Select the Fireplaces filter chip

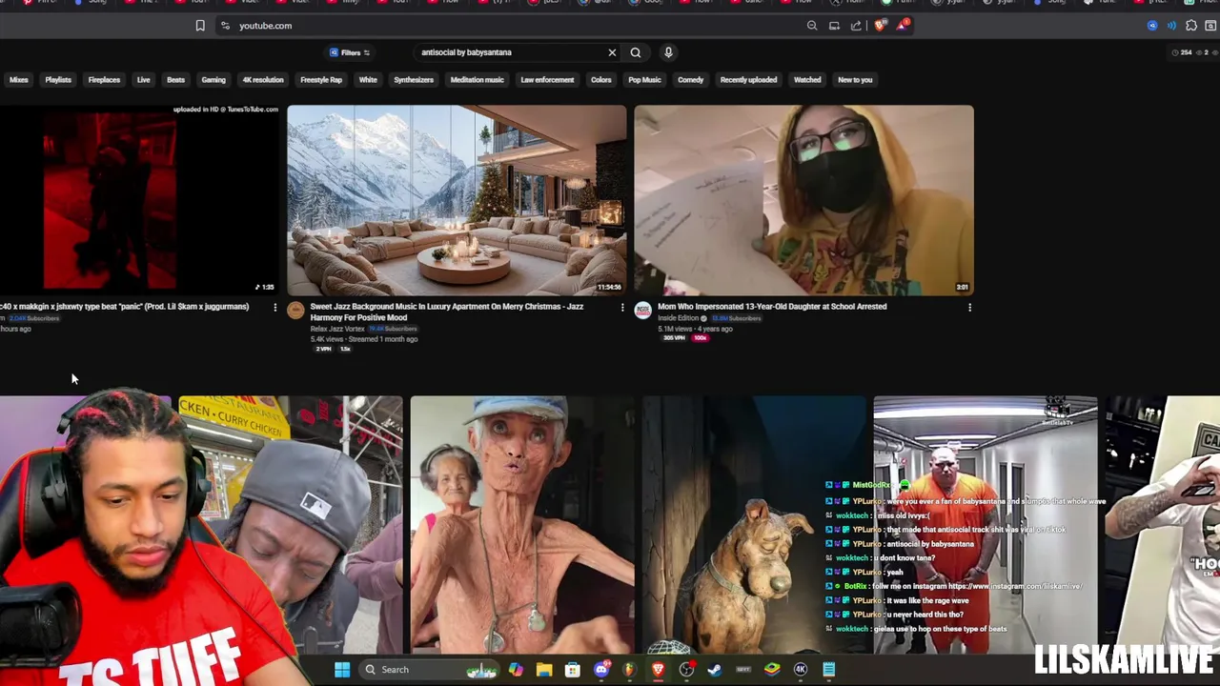104,80
